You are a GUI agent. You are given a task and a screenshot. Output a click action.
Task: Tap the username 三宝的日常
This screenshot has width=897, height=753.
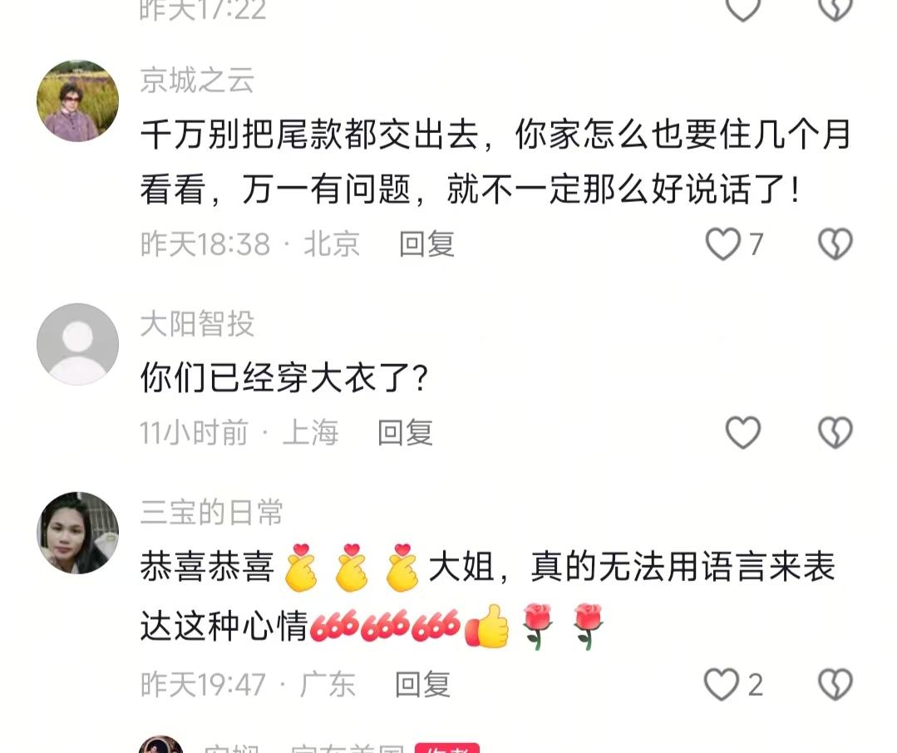click(212, 512)
